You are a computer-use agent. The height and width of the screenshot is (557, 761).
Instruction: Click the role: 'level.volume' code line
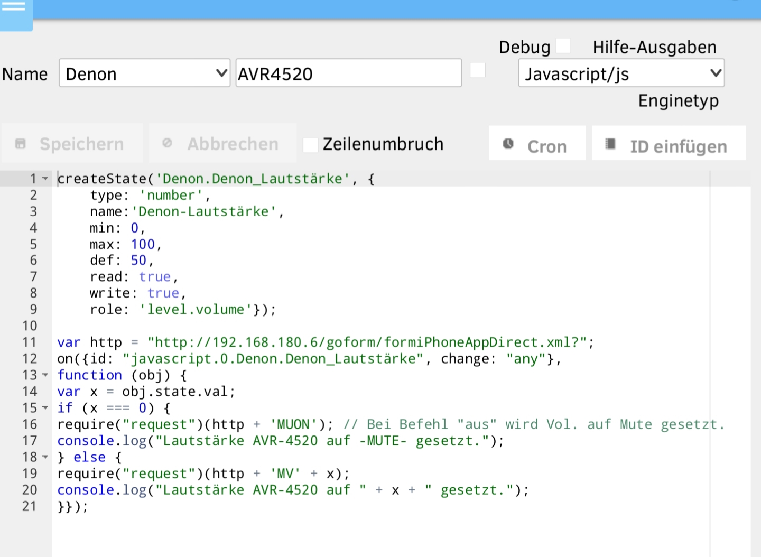[183, 310]
